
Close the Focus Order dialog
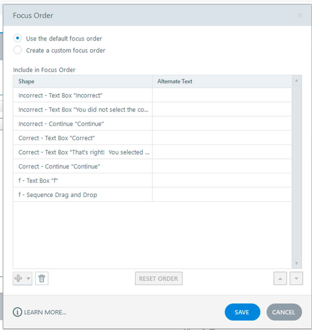point(299,15)
